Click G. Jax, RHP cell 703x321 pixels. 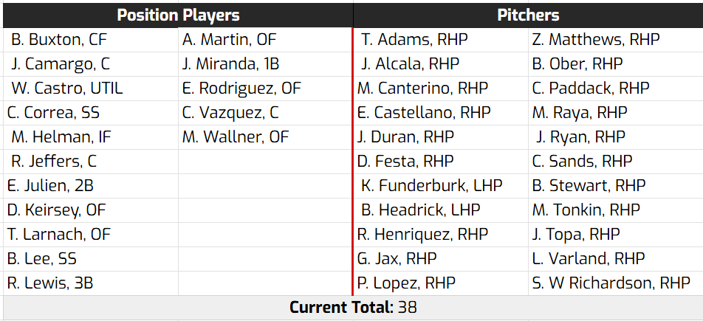(x=397, y=258)
